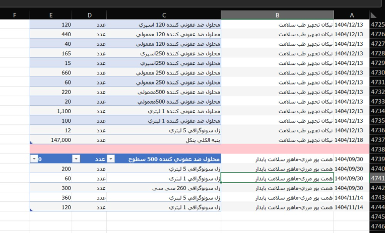Click the cell with value 1,100
Viewport: 385px width, 233px height.
[x=51, y=111]
